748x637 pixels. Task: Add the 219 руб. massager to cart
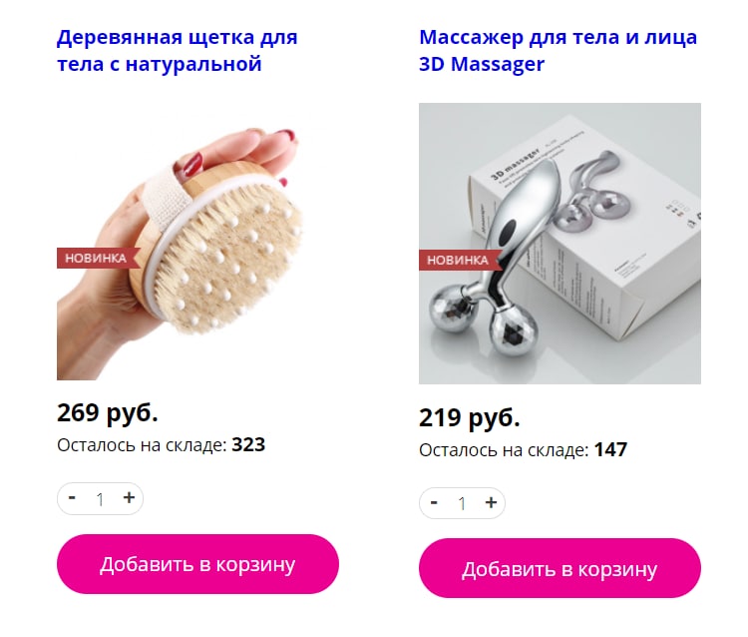pyautogui.click(x=560, y=568)
